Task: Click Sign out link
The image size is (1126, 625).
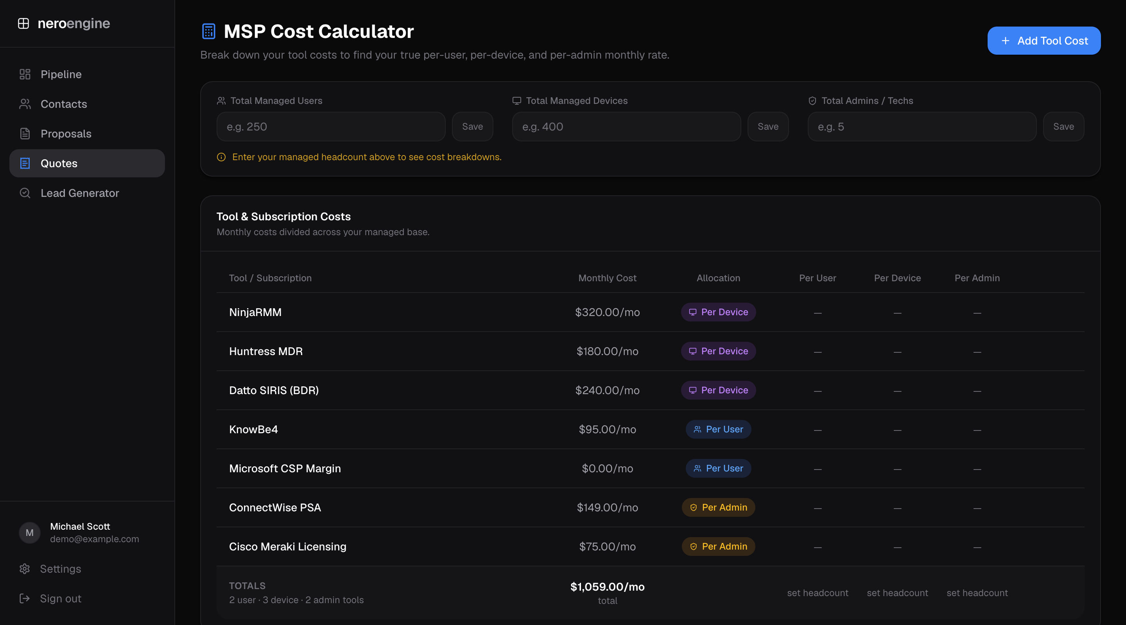Action: point(87,598)
